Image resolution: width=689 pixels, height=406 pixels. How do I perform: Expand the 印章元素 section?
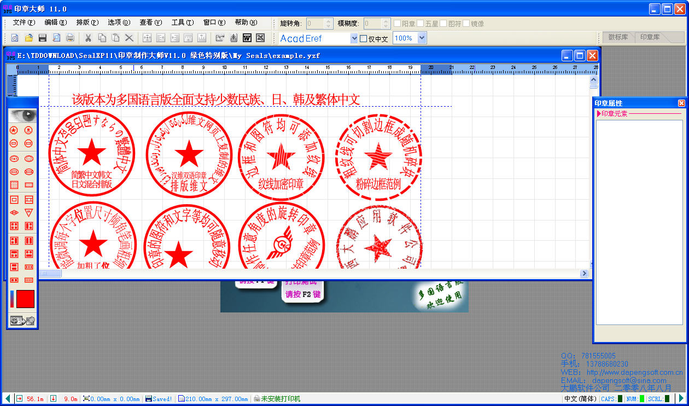(x=598, y=114)
